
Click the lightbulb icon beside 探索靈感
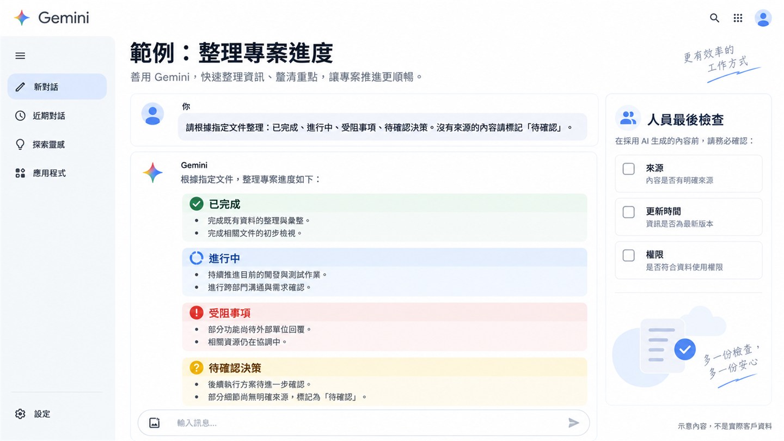(20, 144)
